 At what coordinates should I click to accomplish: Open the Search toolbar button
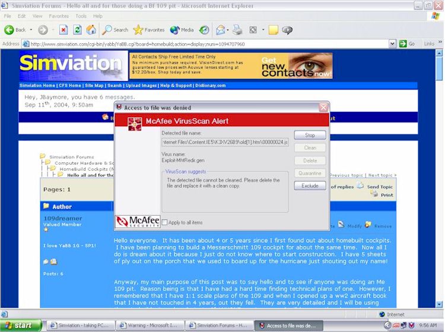[115, 30]
